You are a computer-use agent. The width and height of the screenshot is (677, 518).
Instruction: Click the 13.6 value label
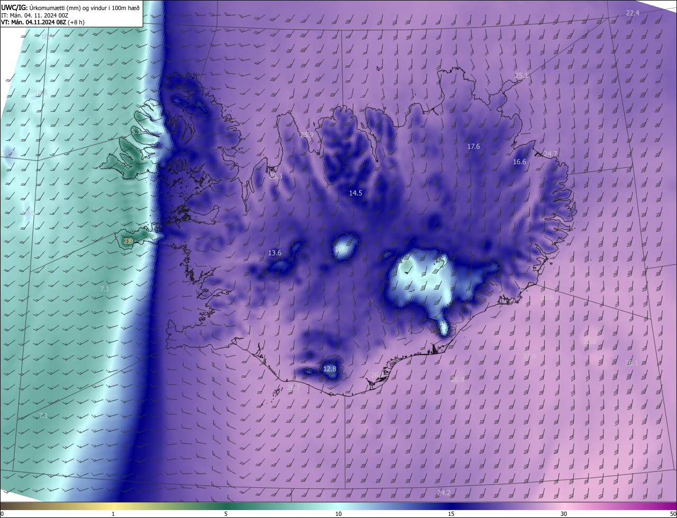pos(275,253)
